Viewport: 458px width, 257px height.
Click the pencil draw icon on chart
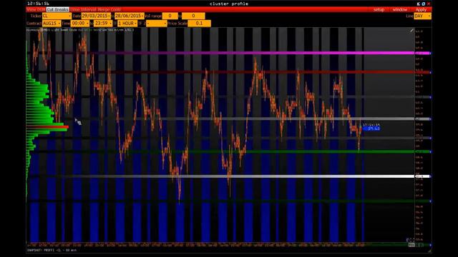click(x=411, y=30)
